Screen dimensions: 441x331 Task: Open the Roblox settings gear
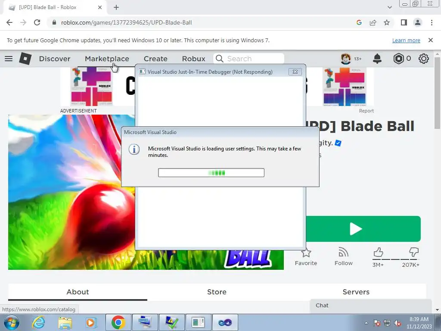point(424,59)
